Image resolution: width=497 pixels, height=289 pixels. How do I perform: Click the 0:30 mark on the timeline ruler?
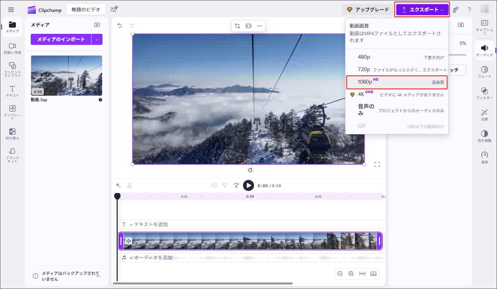pos(318,196)
